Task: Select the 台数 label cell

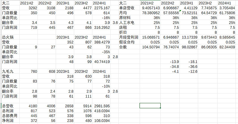Action: pyautogui.click(x=129, y=47)
